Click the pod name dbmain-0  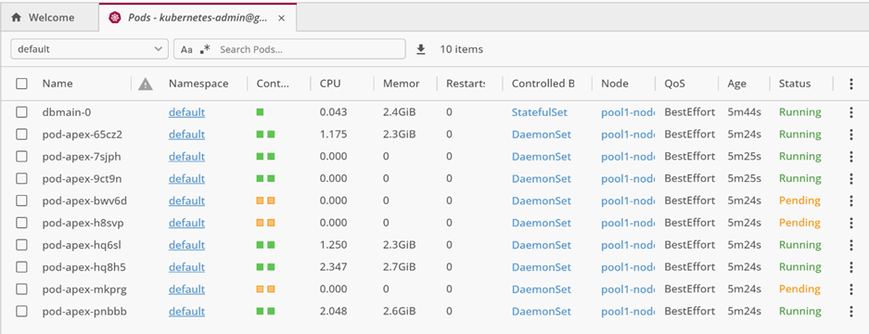[x=67, y=112]
